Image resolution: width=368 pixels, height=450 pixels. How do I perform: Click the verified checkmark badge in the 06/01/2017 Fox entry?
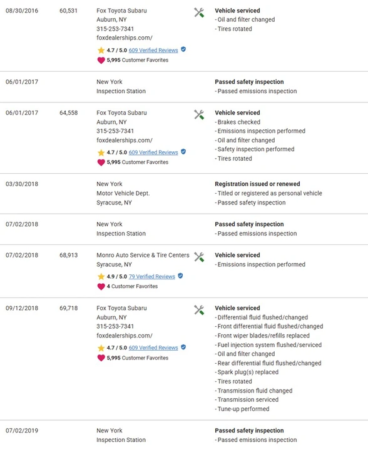(183, 151)
